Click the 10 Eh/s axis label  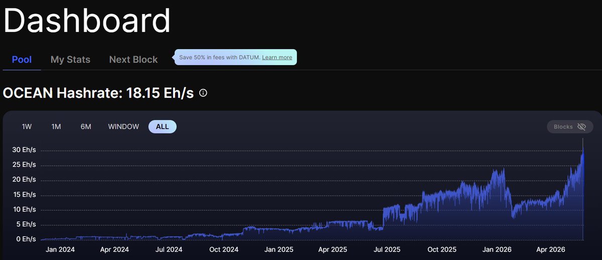24,209
